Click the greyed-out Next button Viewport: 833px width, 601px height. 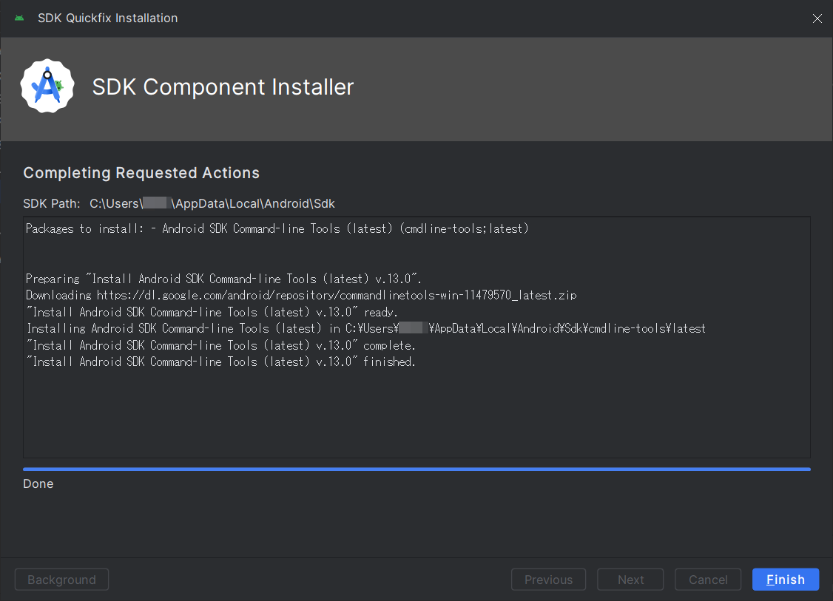click(630, 580)
